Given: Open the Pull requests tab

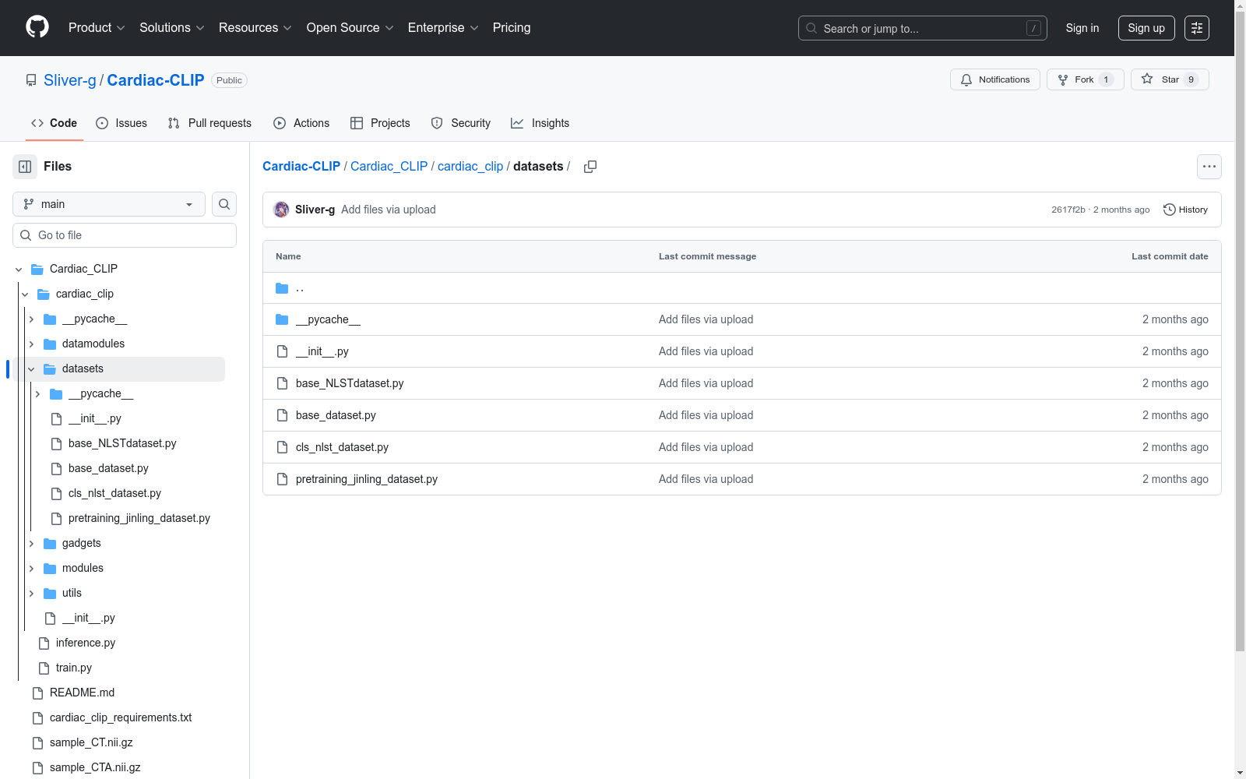Looking at the screenshot, I should tap(209, 123).
